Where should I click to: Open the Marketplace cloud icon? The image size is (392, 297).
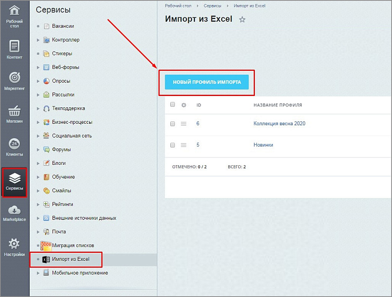14,210
